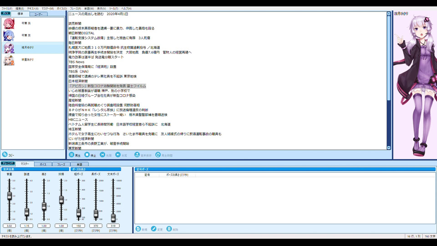Click the 変更 edit pause symbol icon
Screen dimensions: 437x246
(x=153, y=229)
